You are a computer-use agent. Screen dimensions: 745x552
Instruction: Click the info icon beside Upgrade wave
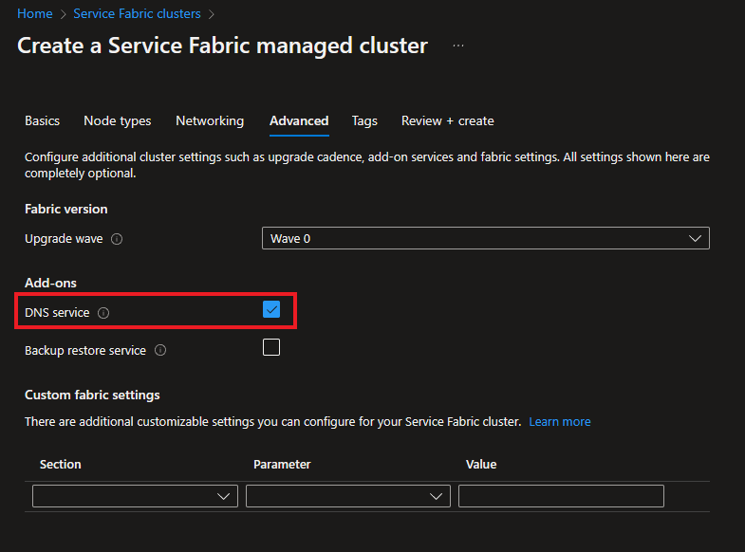(x=117, y=239)
